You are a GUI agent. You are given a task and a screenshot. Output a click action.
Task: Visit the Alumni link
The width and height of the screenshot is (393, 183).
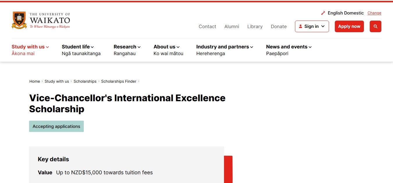pyautogui.click(x=232, y=26)
